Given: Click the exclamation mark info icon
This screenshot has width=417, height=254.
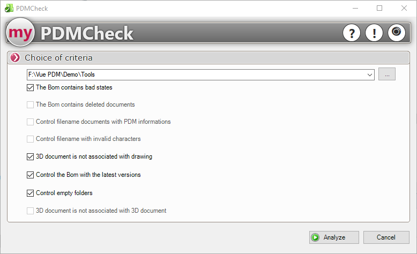Looking at the screenshot, I should pos(374,33).
